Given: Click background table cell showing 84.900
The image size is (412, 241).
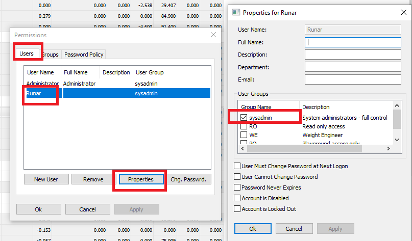Looking at the screenshot, I should coord(168,16).
